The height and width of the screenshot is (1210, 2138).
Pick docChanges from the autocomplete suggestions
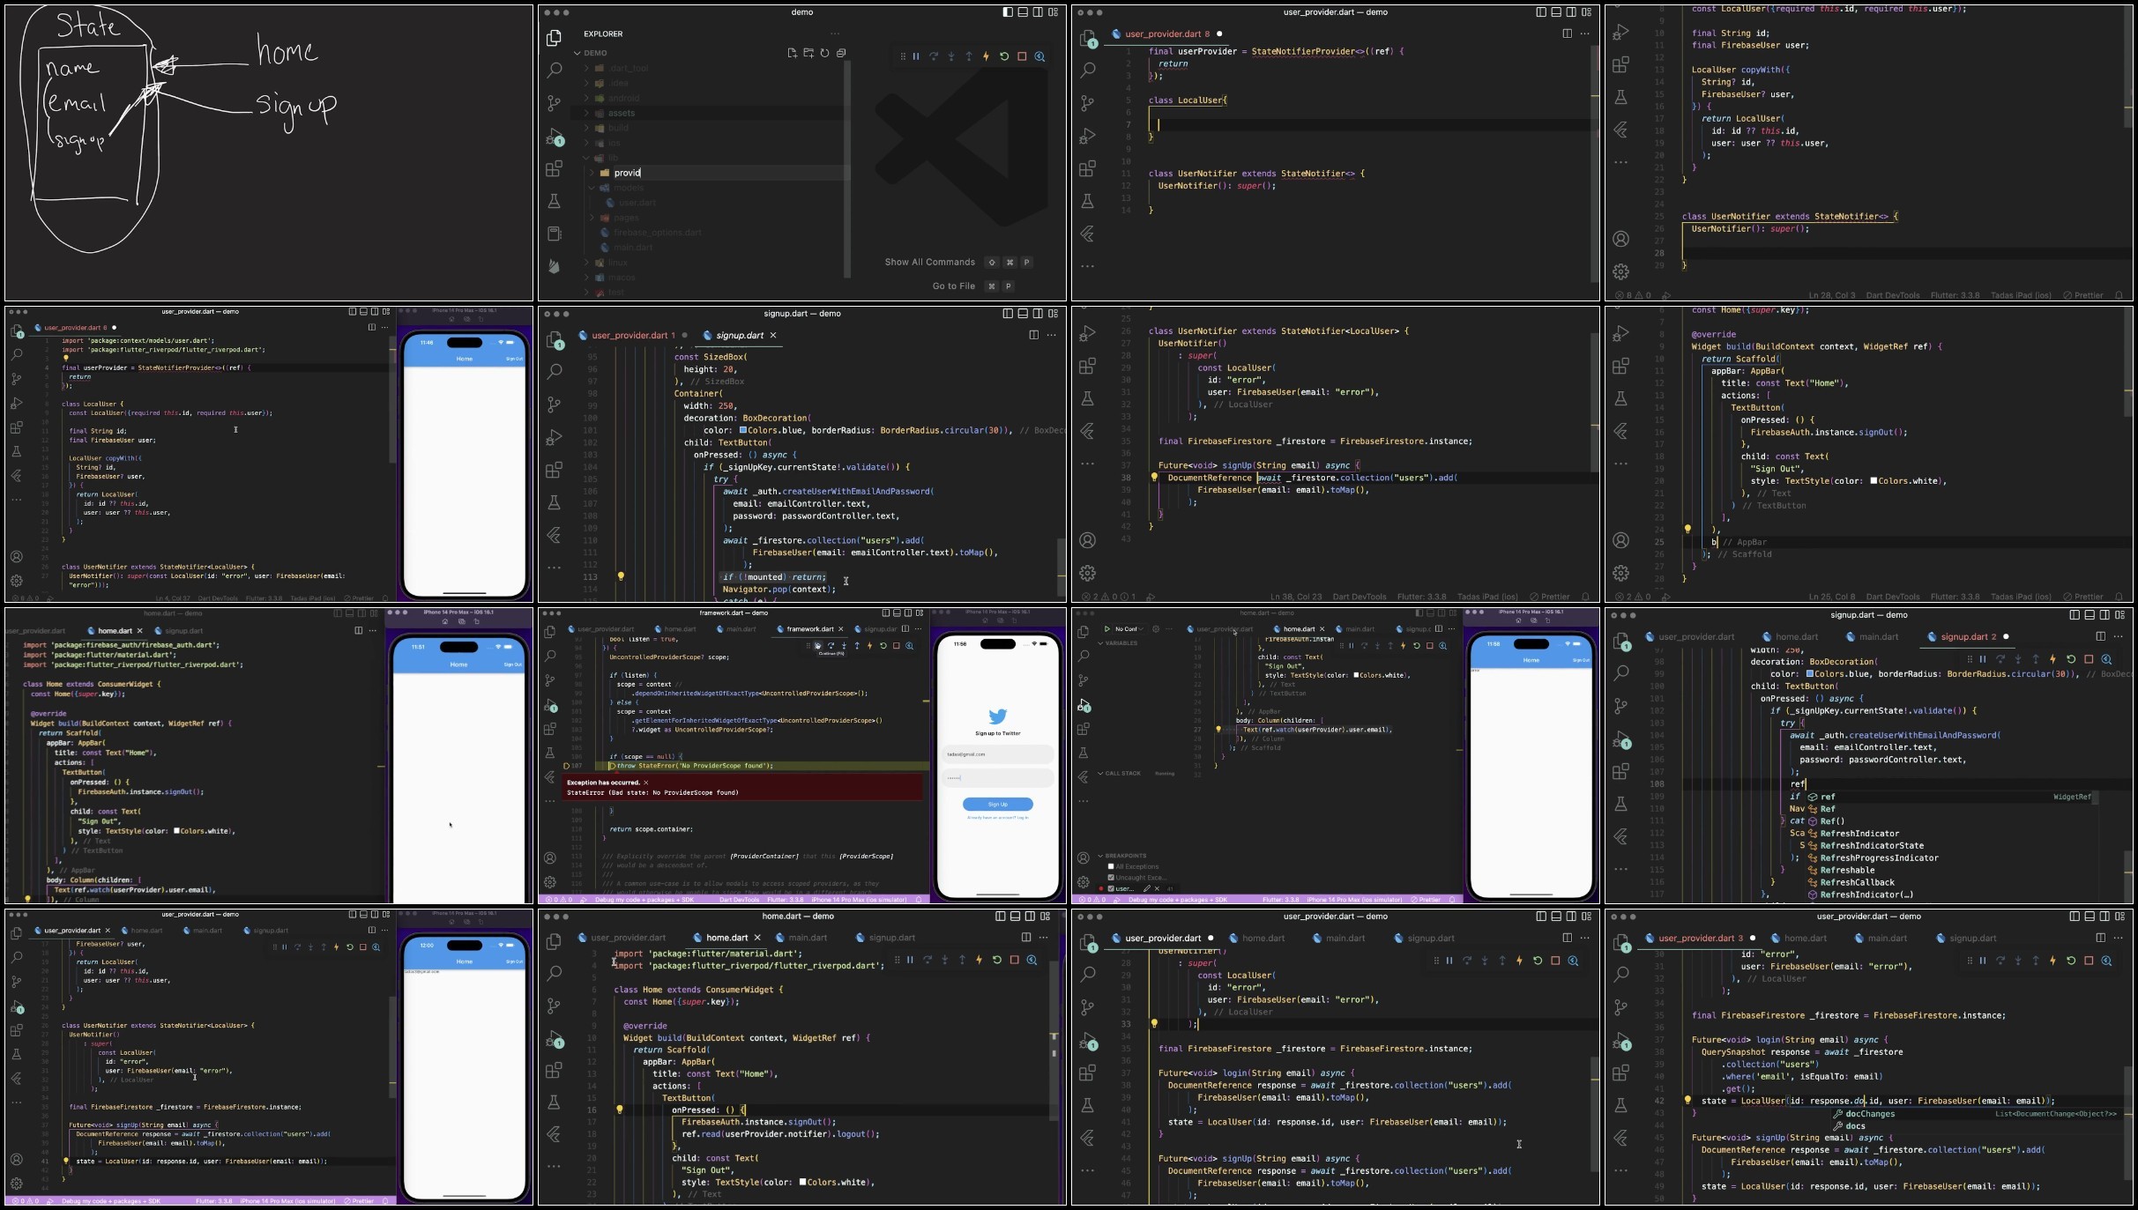pos(1869,1113)
